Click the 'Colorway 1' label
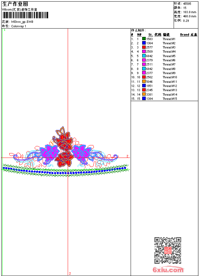 coord(19,26)
